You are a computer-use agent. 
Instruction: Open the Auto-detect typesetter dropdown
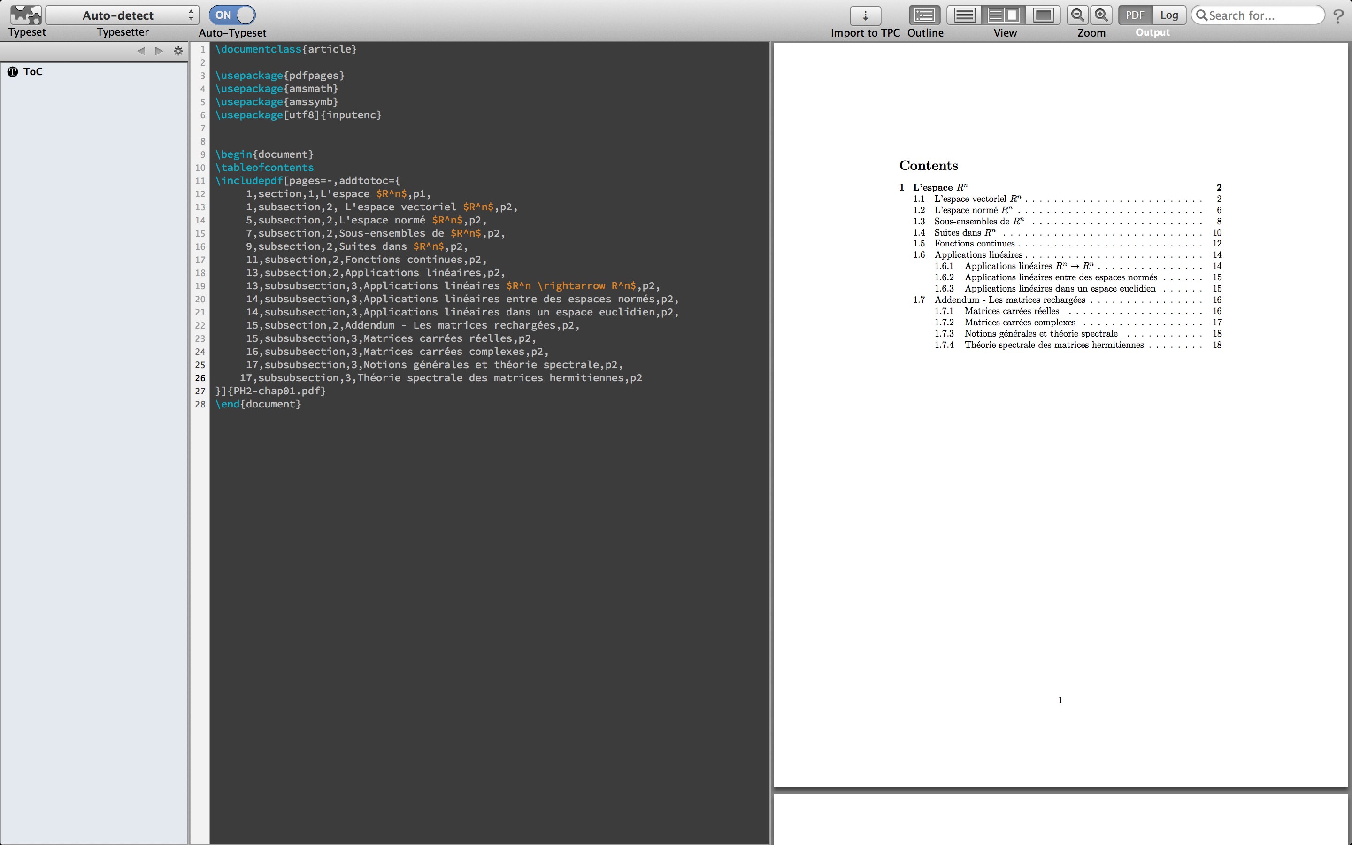(x=123, y=15)
